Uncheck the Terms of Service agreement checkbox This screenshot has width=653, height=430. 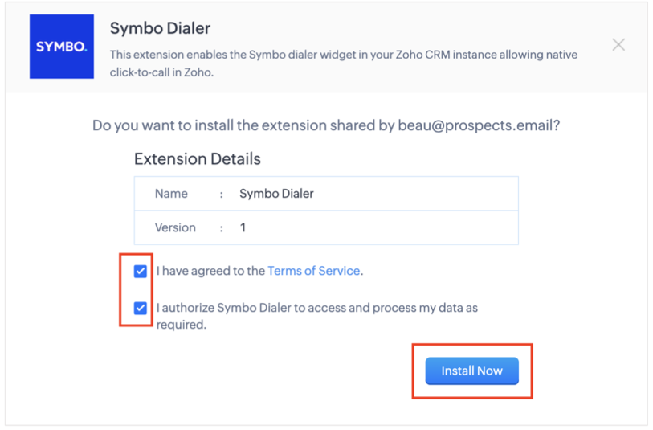(141, 271)
